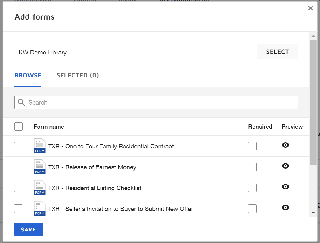
Task: Switch to the Browse tab
Action: 28,75
